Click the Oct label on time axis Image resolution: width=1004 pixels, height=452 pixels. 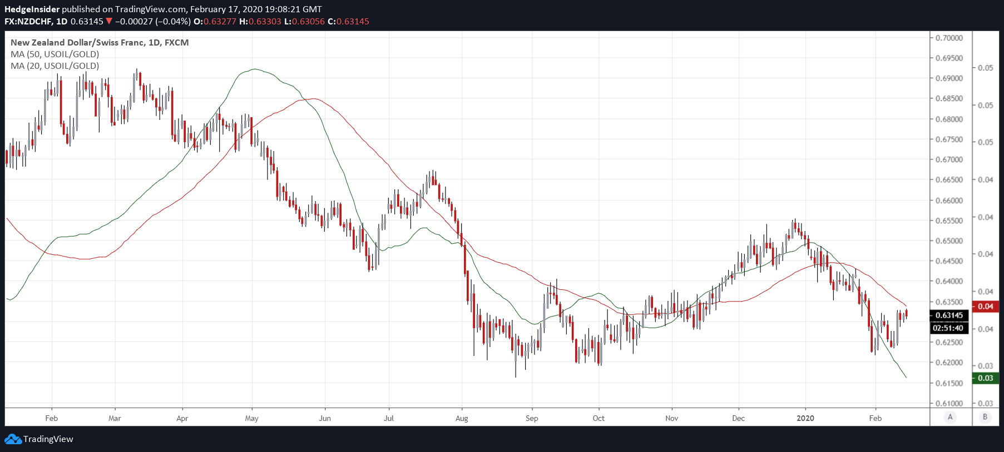[x=599, y=418]
